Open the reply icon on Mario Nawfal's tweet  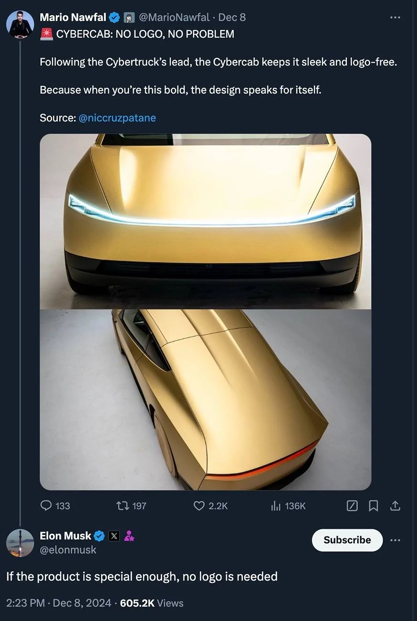point(45,506)
